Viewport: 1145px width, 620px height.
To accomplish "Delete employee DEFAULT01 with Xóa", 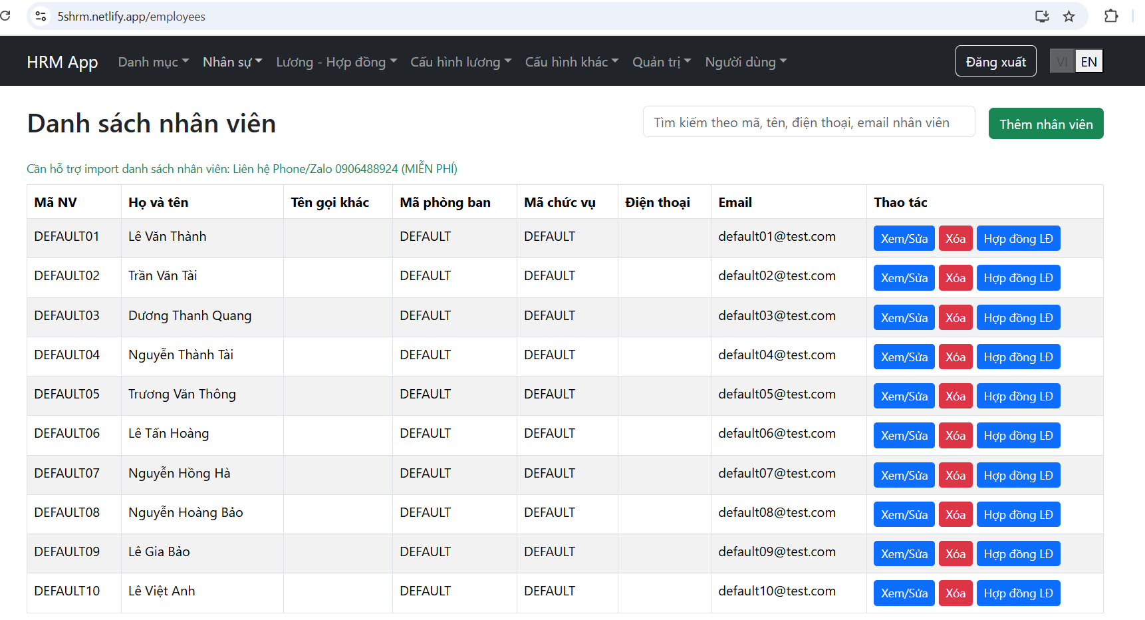I will coord(955,238).
